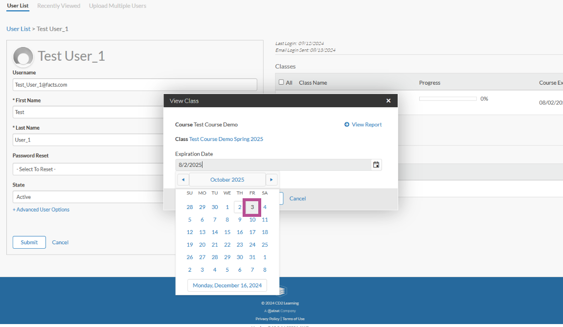Click the Test User_1 avatar image
563x327 pixels.
tap(23, 57)
